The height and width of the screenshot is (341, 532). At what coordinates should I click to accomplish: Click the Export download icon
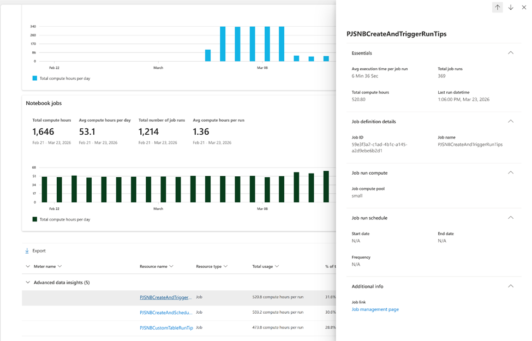[27, 251]
